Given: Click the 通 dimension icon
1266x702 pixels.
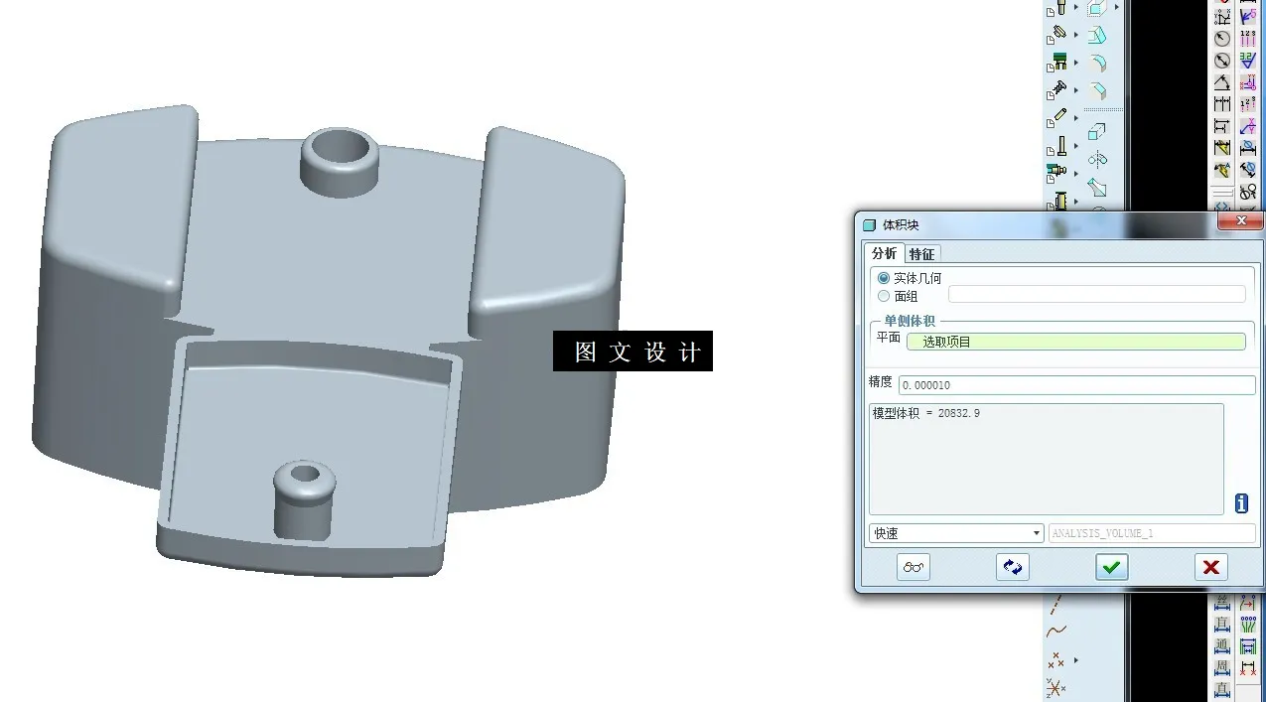Looking at the screenshot, I should tap(1222, 646).
